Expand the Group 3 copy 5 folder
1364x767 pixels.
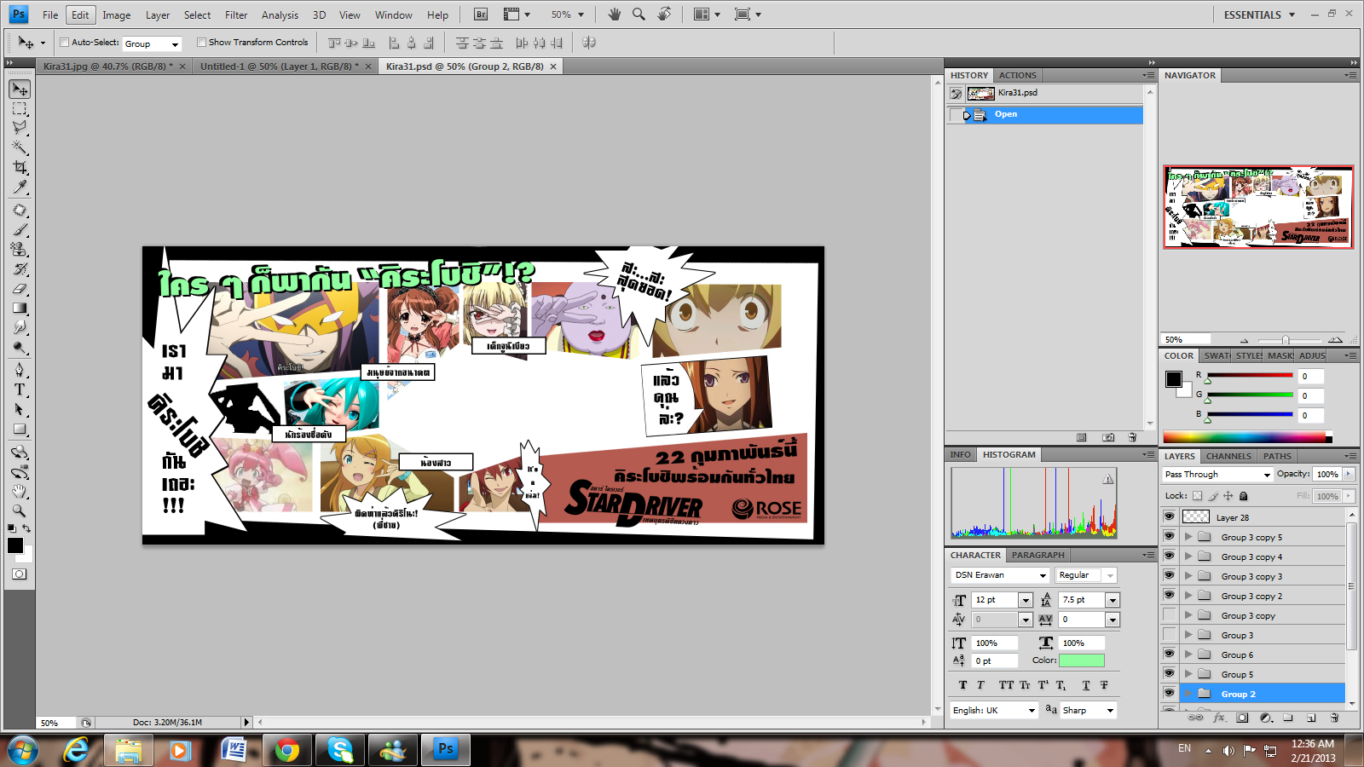[1188, 537]
